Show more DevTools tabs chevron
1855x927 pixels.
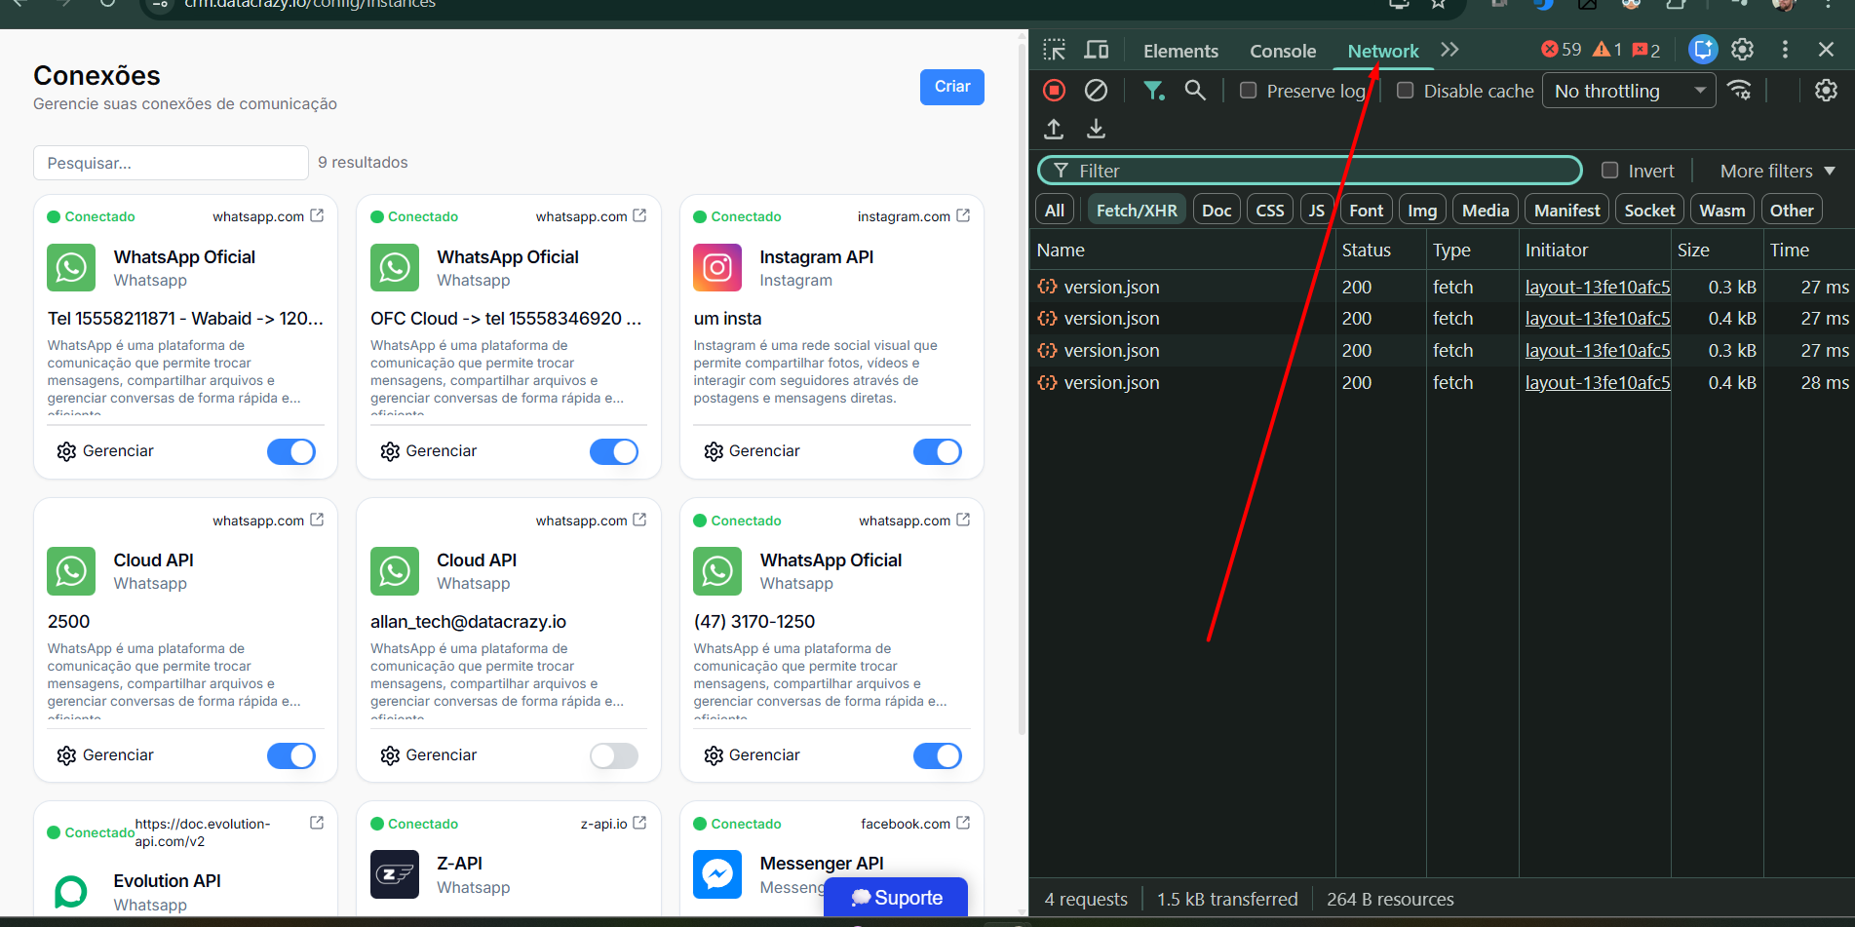1449,50
